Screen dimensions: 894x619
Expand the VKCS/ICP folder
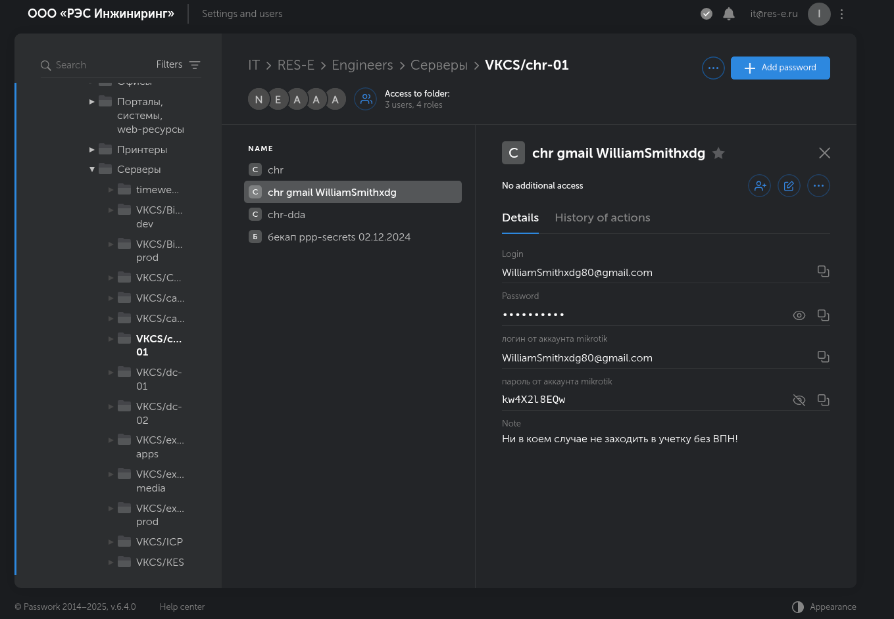[x=111, y=542]
